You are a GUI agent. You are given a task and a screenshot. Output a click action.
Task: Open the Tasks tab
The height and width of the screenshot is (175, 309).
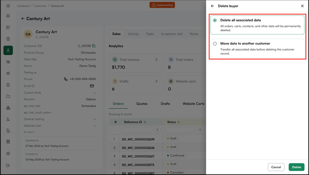[x=150, y=34]
